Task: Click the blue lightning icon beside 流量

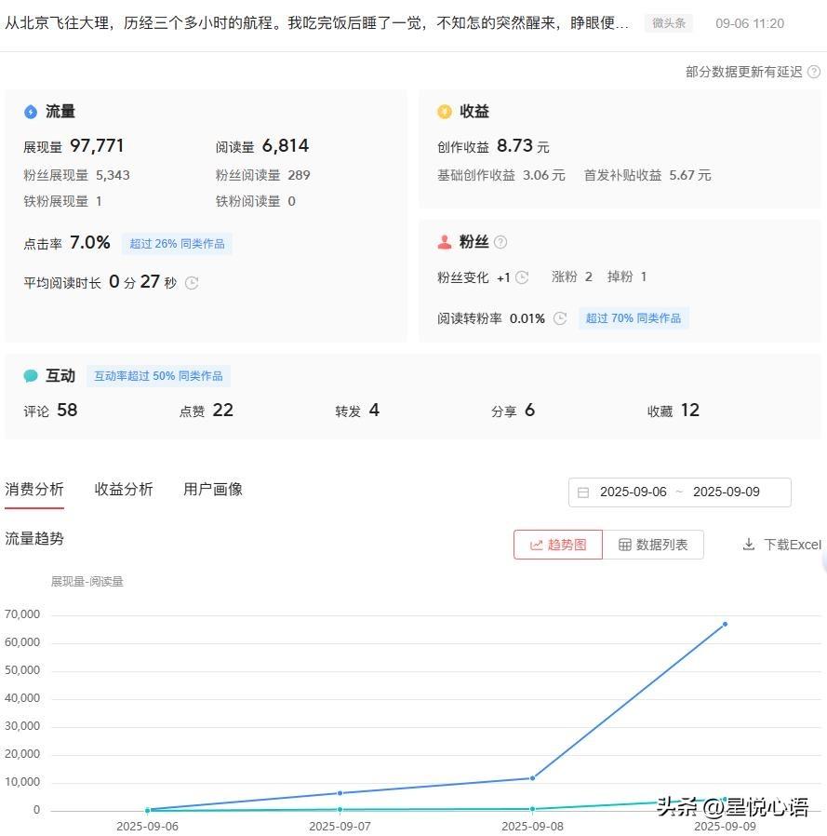Action: pyautogui.click(x=31, y=112)
